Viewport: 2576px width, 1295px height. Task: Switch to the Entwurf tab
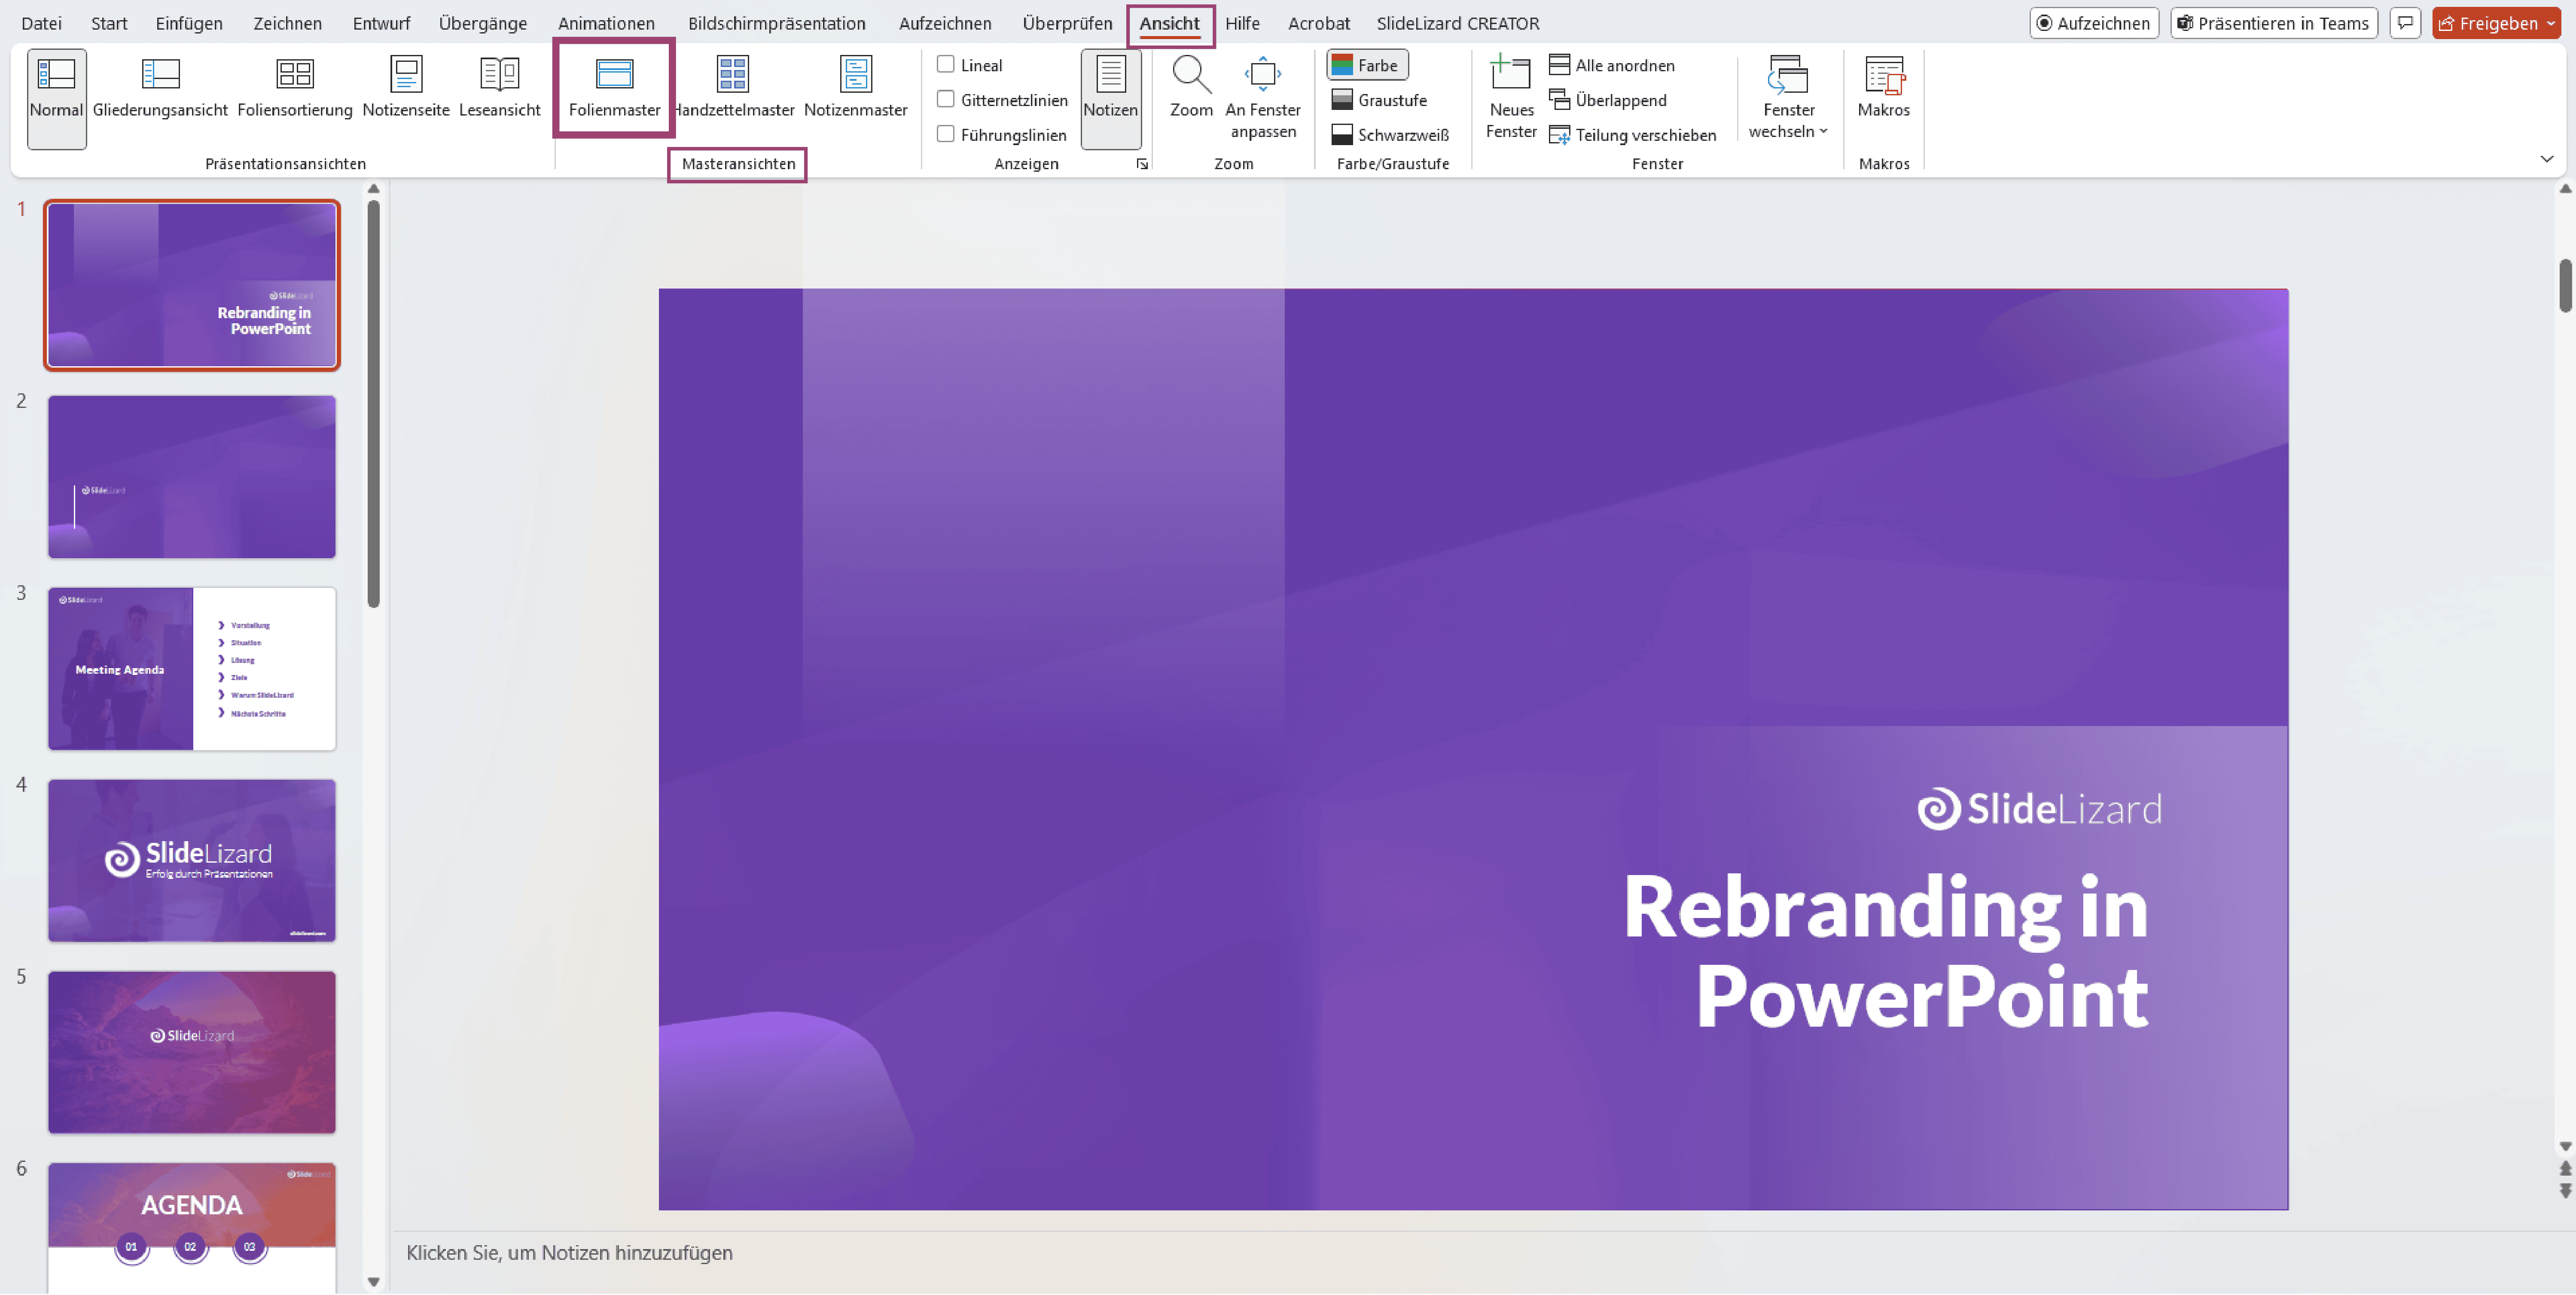pos(381,23)
